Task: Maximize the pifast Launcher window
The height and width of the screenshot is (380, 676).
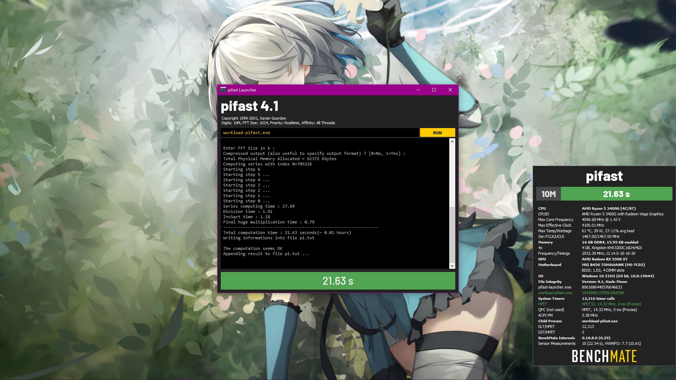Action: 434,90
